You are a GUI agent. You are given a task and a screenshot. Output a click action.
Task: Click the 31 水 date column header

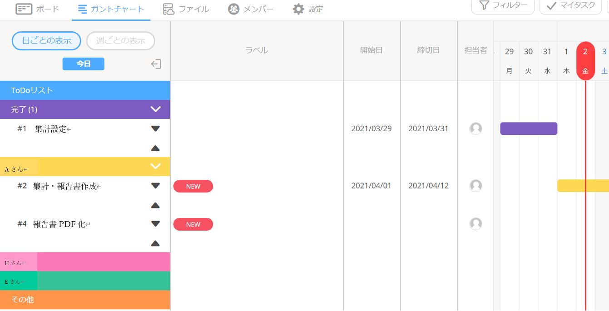pos(547,61)
